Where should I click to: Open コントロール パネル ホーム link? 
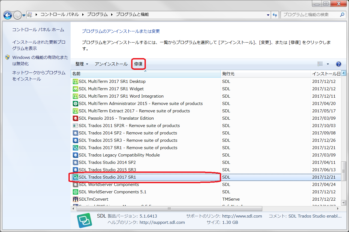[38, 30]
